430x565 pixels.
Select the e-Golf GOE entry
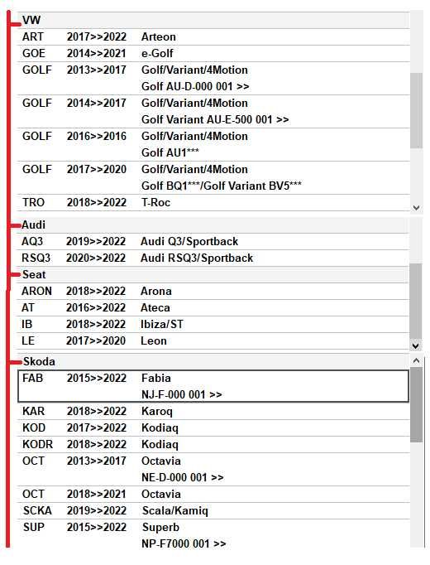pyautogui.click(x=213, y=53)
